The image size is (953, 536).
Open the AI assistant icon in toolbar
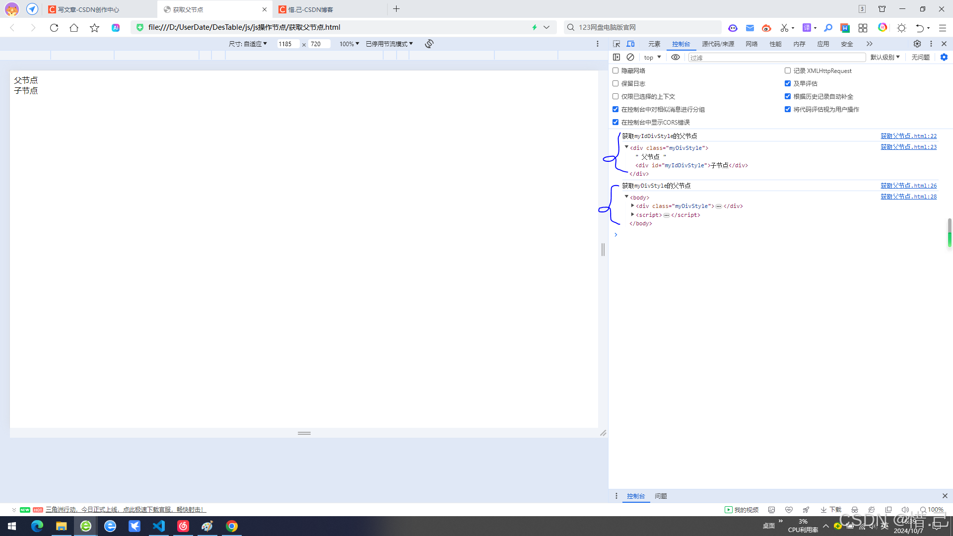[116, 28]
